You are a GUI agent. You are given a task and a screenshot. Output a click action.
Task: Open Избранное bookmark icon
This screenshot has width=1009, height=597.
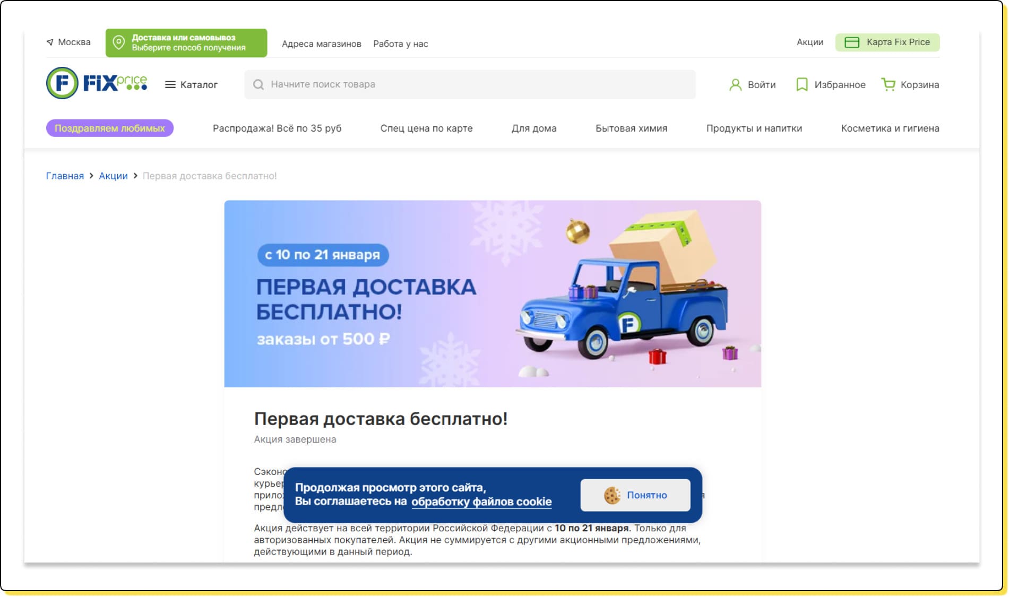801,85
